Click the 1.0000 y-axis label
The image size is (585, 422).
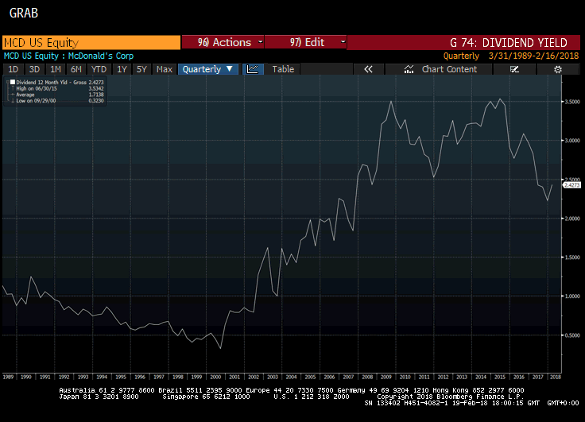[572, 296]
